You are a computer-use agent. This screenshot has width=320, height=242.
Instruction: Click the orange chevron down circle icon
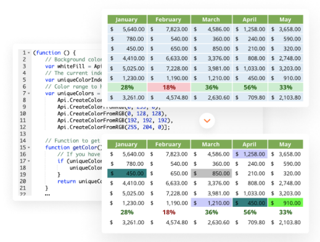coord(207,121)
